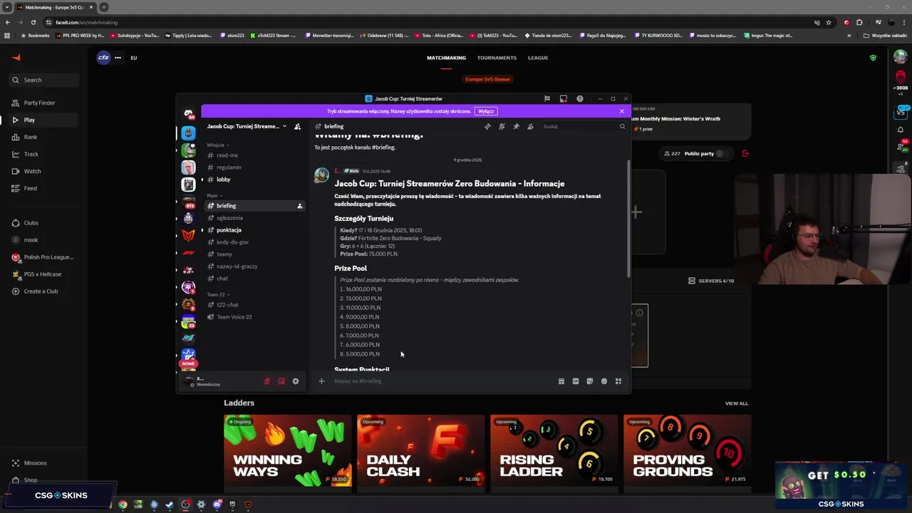
Task: Open FACEIT Track section in sidebar
Action: point(31,154)
